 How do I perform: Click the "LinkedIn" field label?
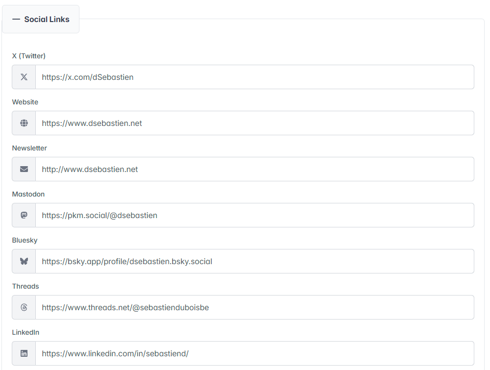point(26,332)
